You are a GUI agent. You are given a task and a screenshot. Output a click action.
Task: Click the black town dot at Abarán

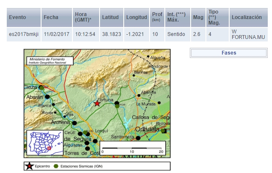[47, 97]
